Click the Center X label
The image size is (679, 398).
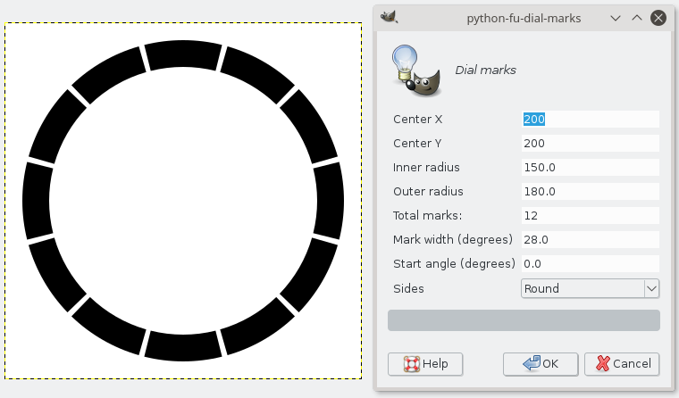point(417,120)
